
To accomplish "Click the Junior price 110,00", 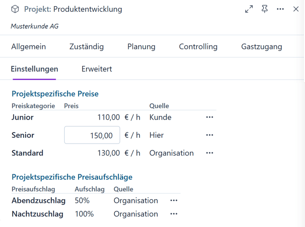I will point(108,117).
